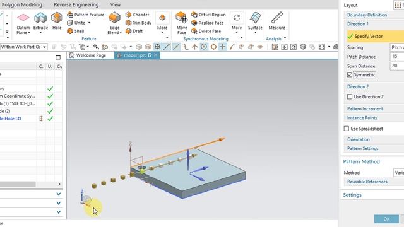Click the Unite boolean icon
Screen dimensions: 404x227
coord(70,23)
